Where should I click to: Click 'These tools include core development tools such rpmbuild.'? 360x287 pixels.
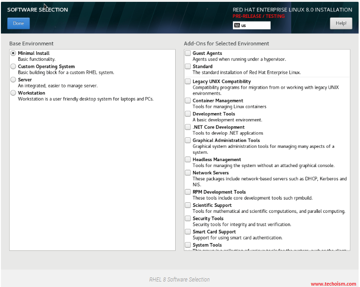253,198
